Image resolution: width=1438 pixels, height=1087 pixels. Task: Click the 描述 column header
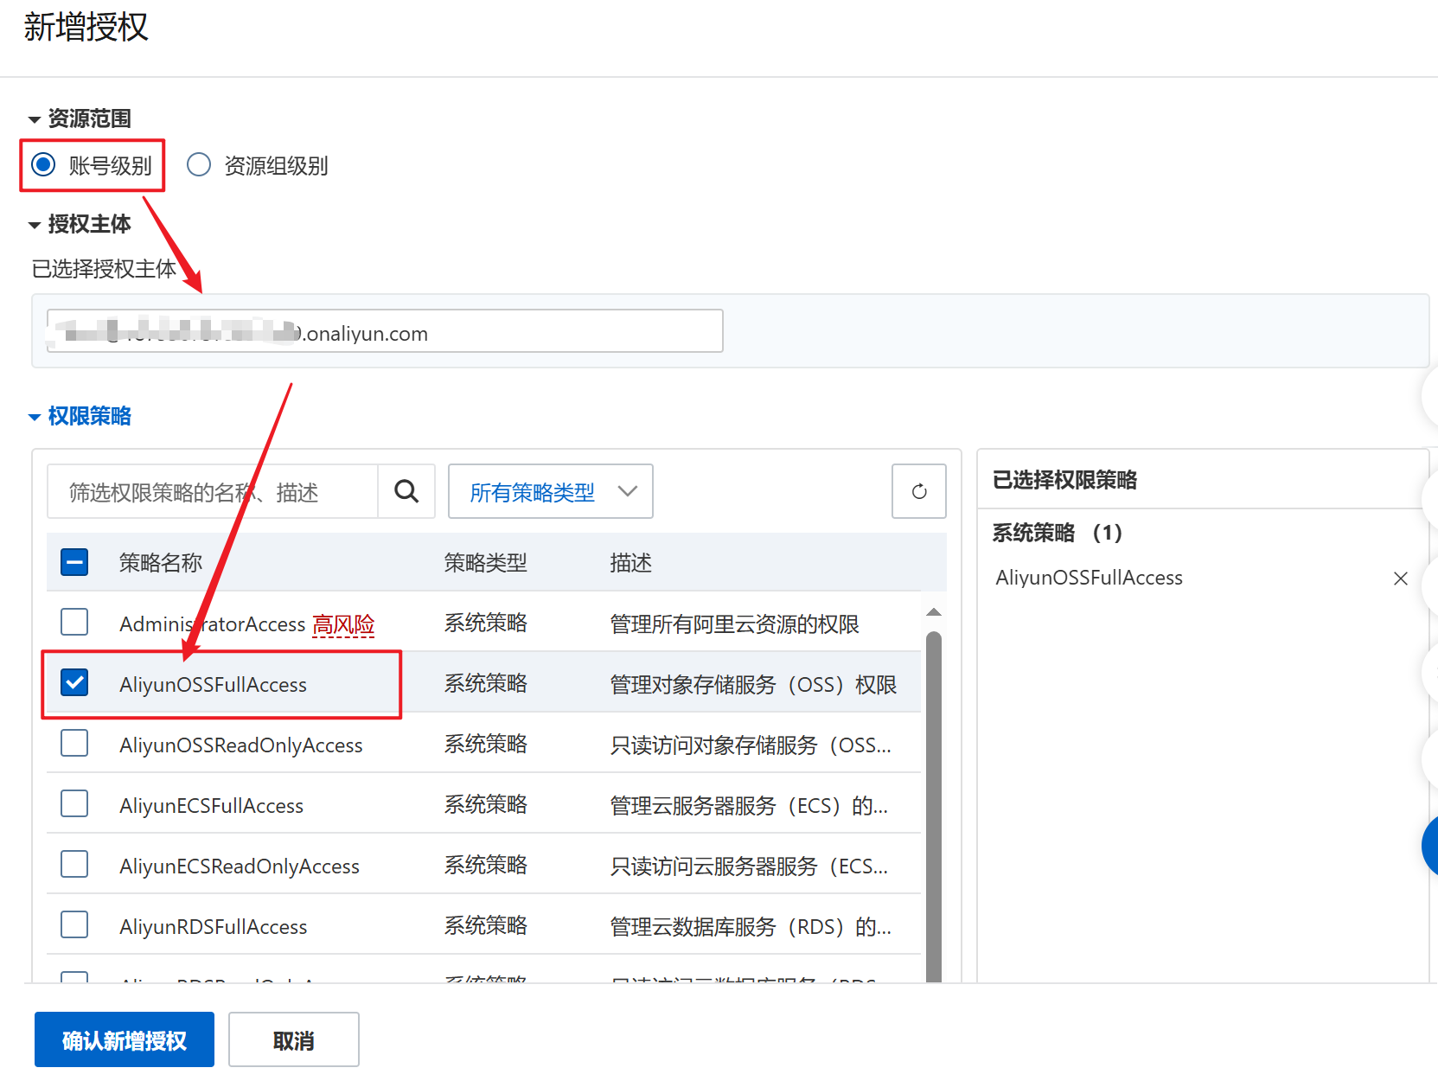631,563
